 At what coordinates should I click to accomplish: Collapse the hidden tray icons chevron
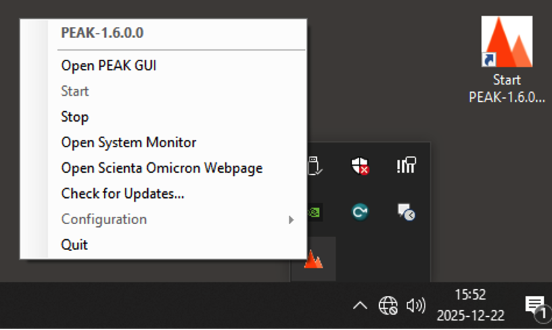(x=359, y=305)
